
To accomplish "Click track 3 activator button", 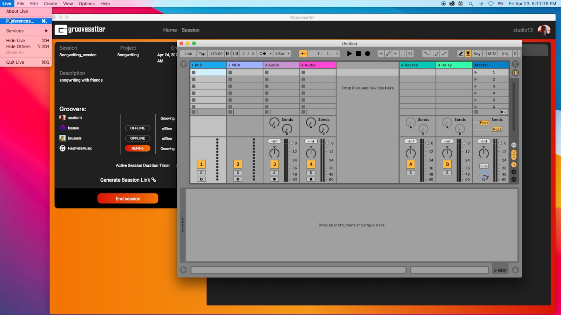I will click(275, 164).
